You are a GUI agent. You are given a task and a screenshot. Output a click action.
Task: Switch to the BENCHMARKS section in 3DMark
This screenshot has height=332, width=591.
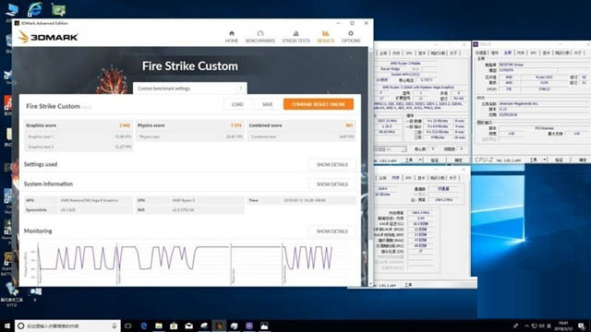point(260,37)
